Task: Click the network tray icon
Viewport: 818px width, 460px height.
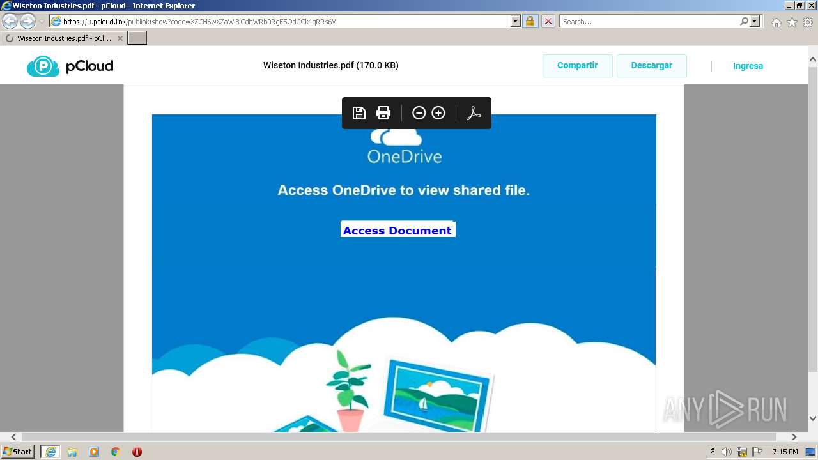Action: click(x=742, y=452)
